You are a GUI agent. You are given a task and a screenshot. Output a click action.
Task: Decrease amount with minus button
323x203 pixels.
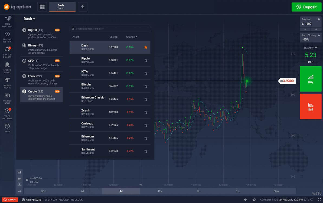tap(305, 29)
